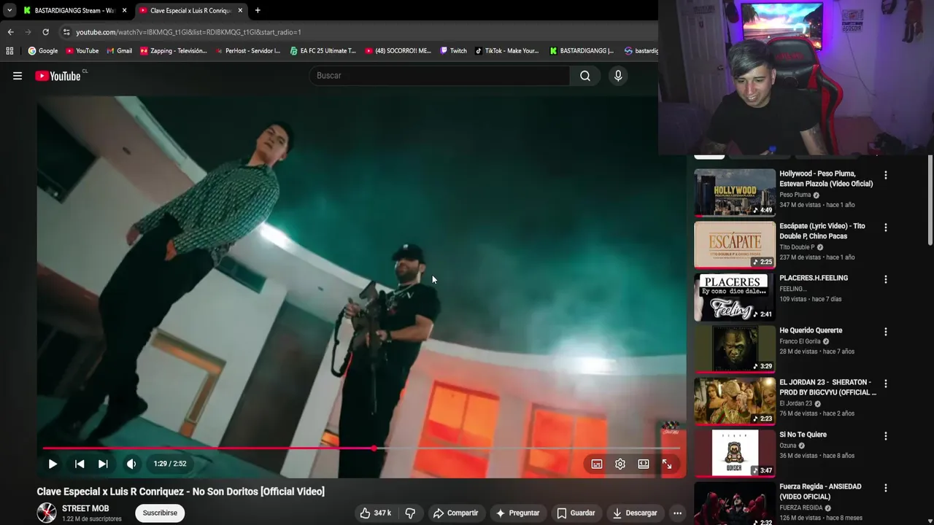Open EL JORDAN 23 SHERATON thumbnail
This screenshot has width=934, height=525.
(735, 401)
